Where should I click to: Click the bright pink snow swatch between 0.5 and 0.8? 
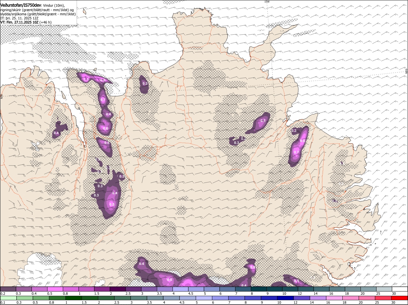[x=55, y=289]
